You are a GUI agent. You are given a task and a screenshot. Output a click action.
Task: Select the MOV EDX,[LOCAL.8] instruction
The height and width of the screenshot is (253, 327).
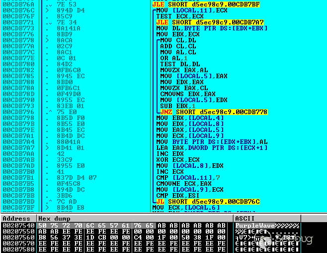point(190,124)
